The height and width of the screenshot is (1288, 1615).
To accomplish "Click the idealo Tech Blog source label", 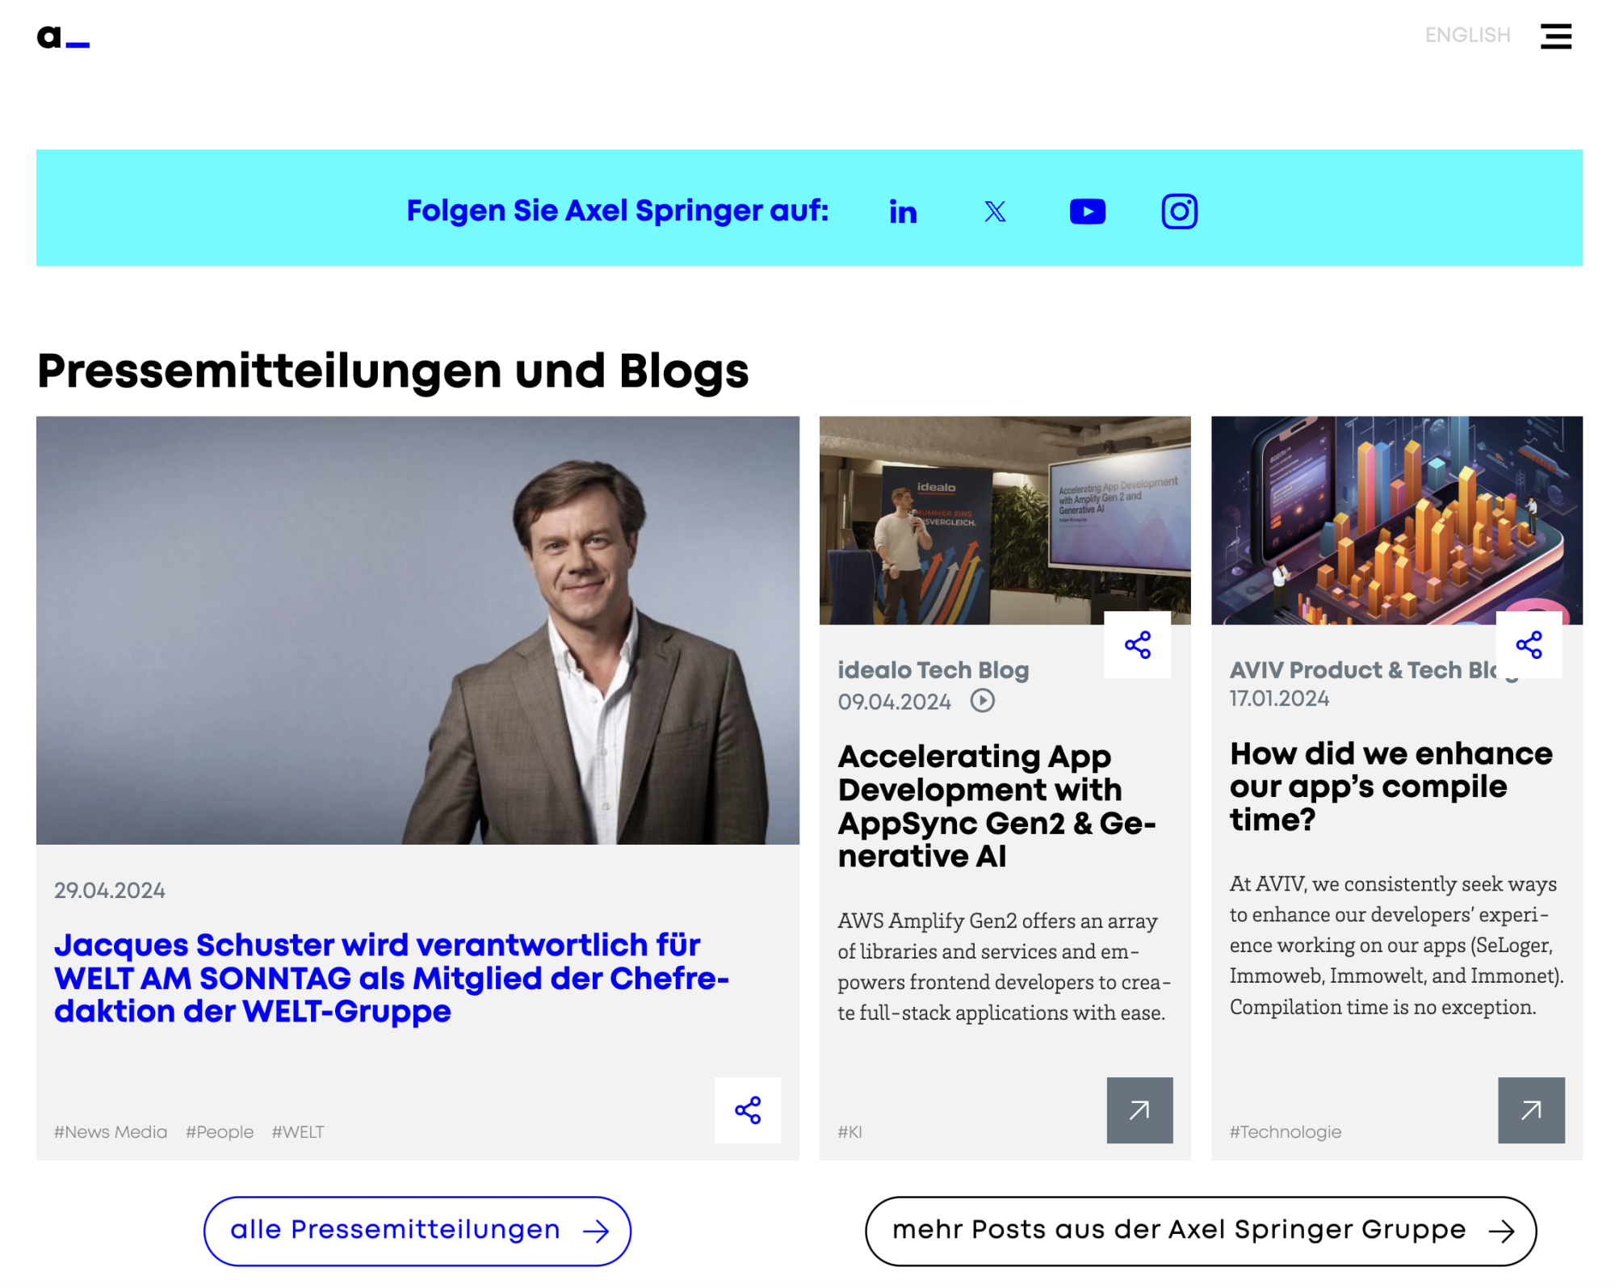I will (933, 669).
